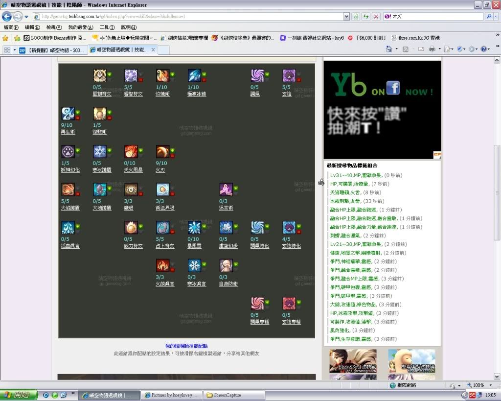Viewport: 501px width, 401px height.
Task: Select the 火燄真言 flame skill icon
Action: click(162, 265)
